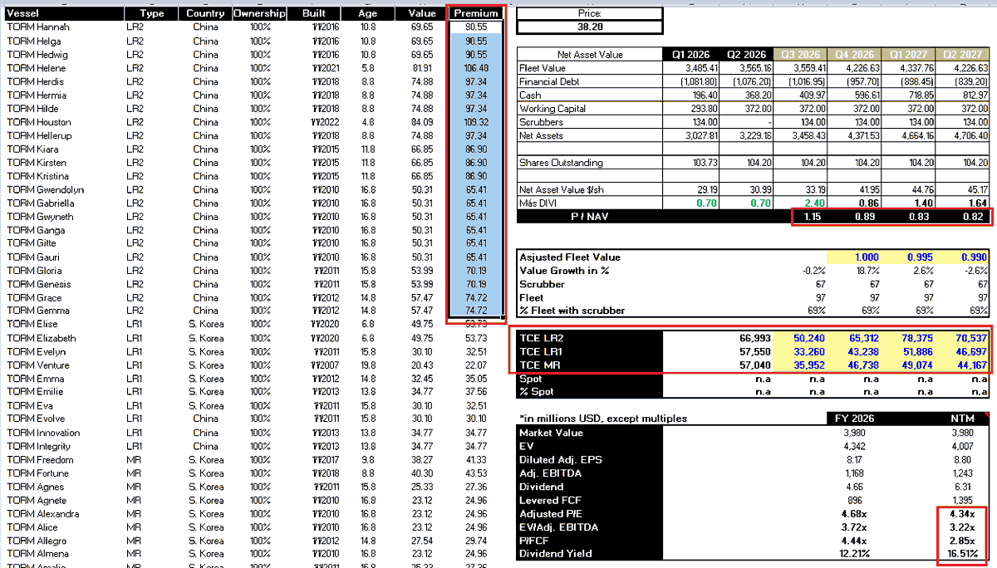This screenshot has height=568, width=997.
Task: Select the Q1 2026 column header
Action: [690, 55]
